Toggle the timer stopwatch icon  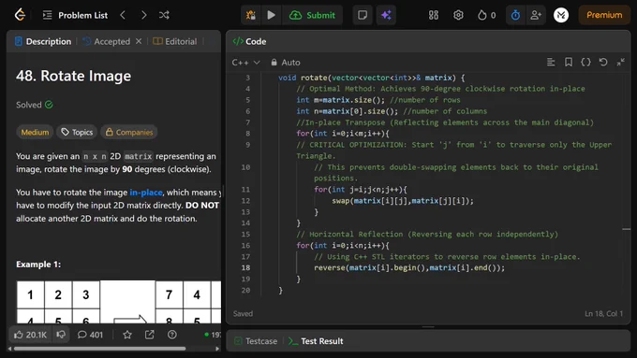515,15
